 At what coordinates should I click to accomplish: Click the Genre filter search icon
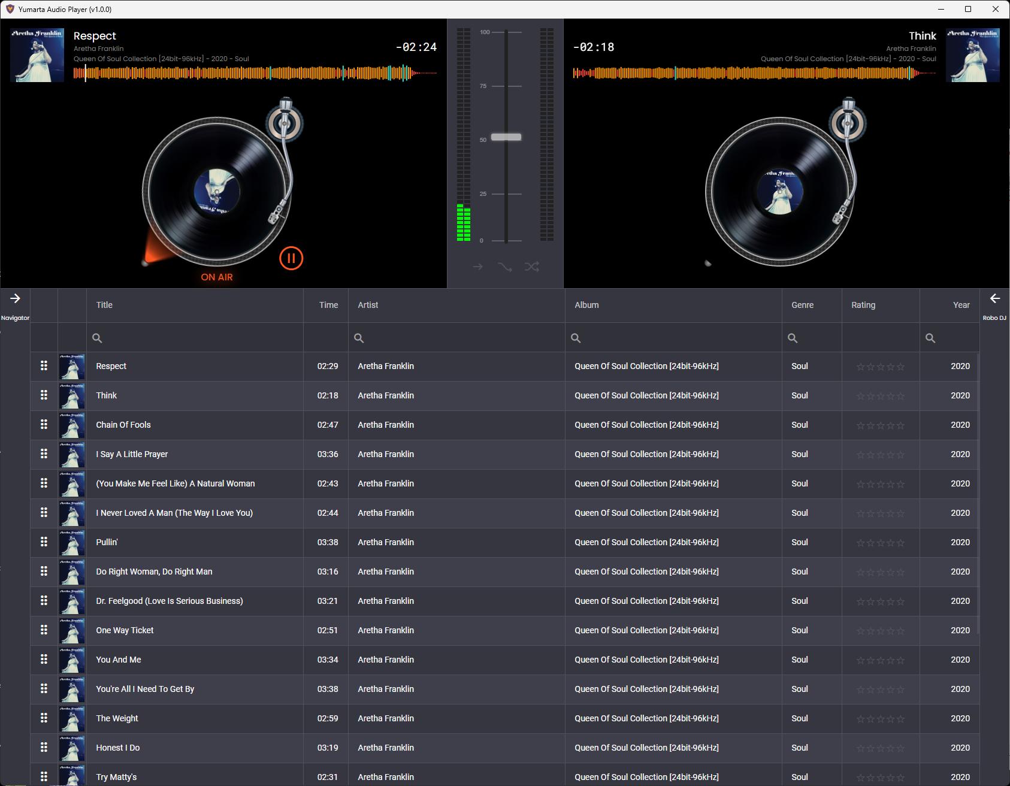pos(793,338)
